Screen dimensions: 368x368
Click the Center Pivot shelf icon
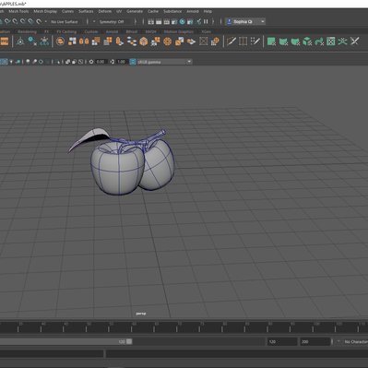[x=20, y=42]
